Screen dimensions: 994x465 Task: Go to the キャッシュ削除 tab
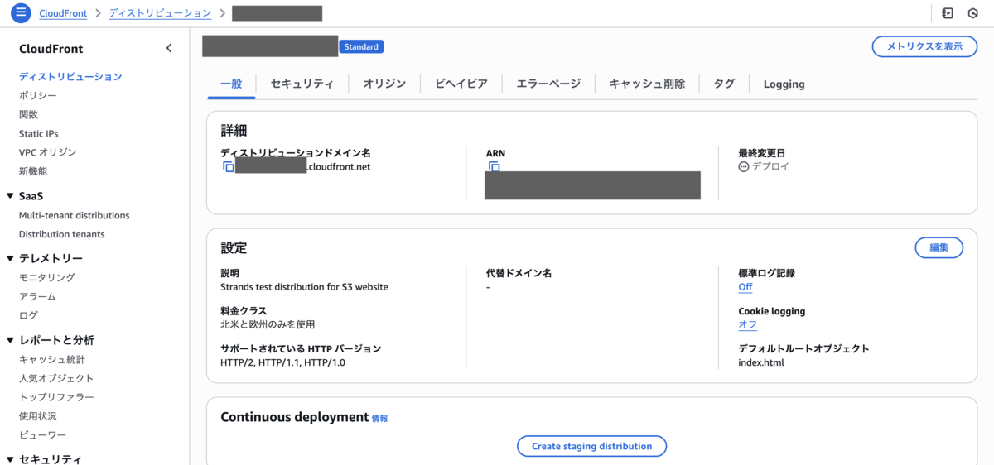(648, 84)
